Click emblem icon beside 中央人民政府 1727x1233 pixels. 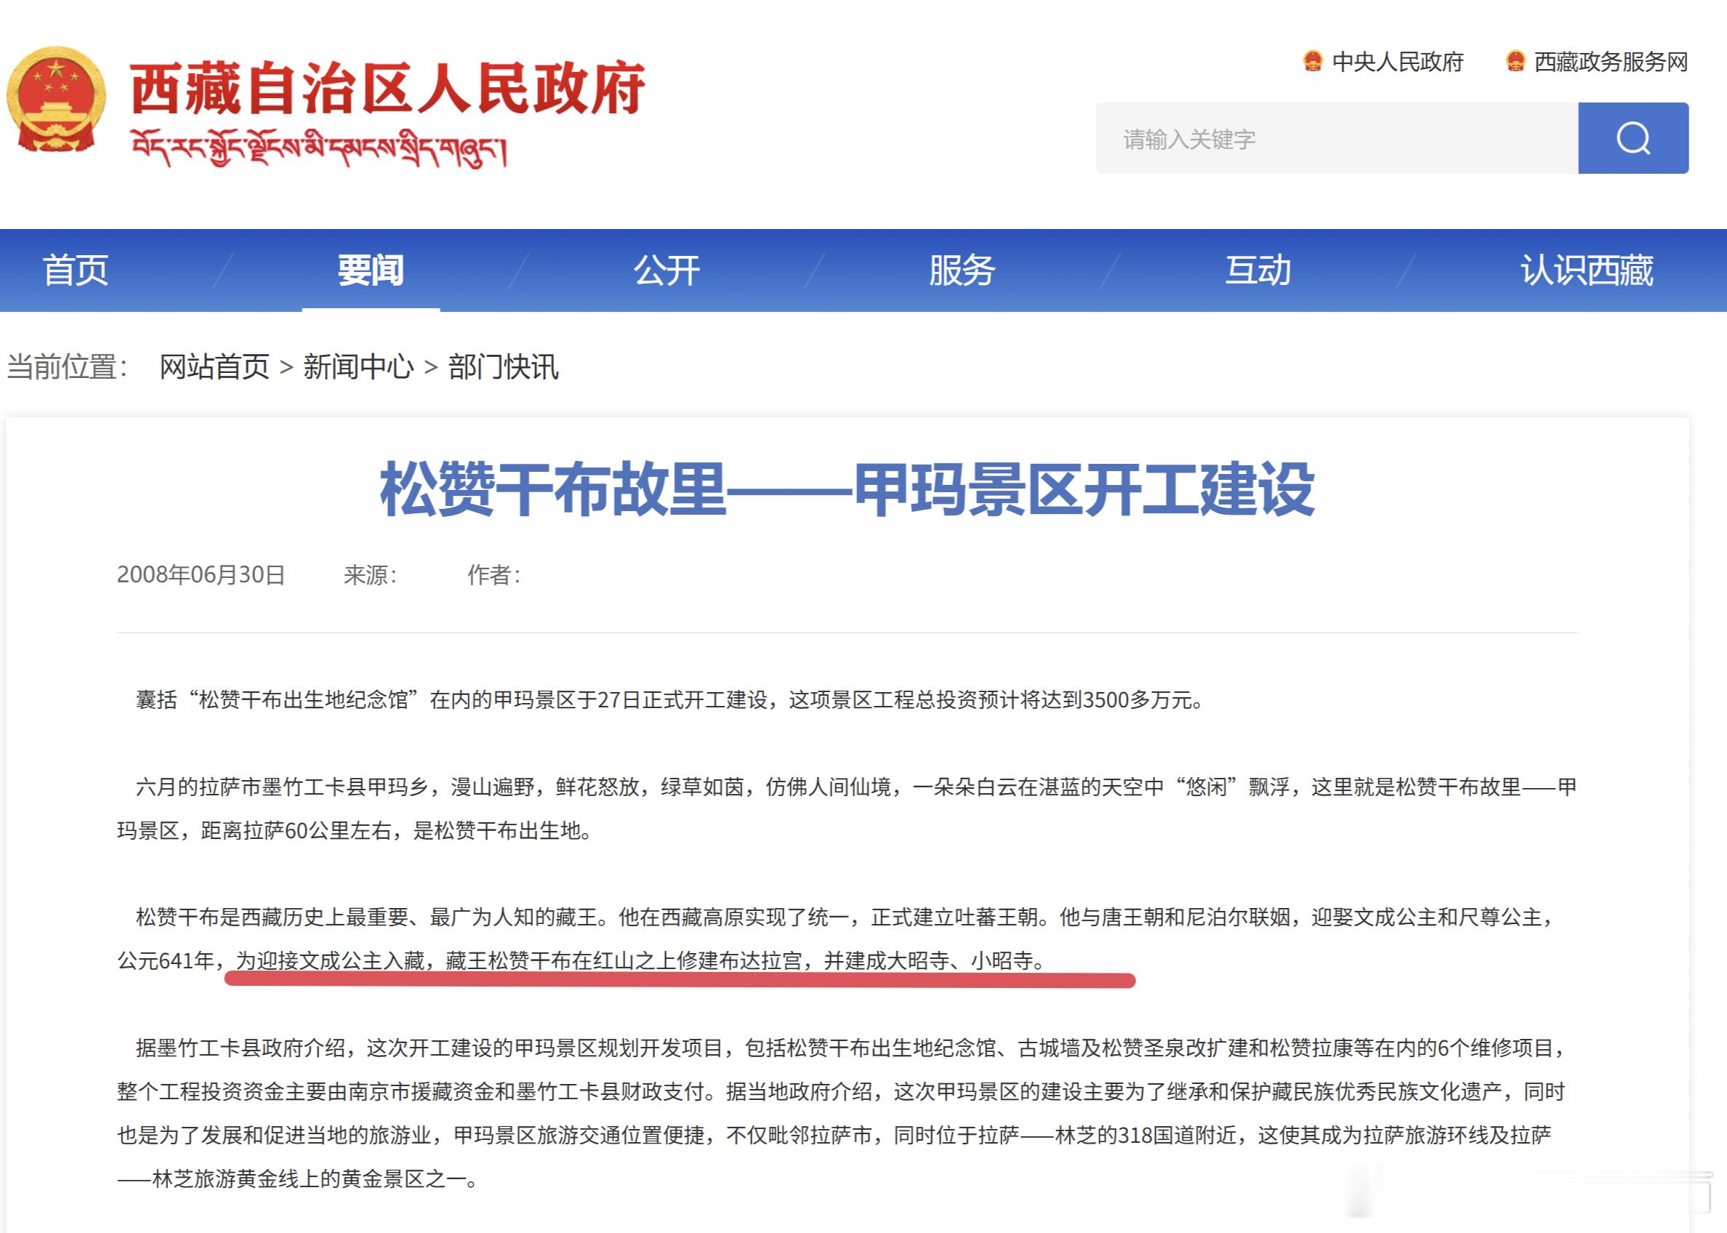coord(1313,62)
